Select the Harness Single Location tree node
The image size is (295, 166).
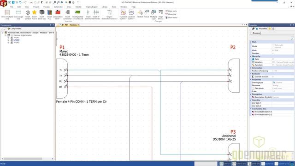pyautogui.click(x=21, y=35)
